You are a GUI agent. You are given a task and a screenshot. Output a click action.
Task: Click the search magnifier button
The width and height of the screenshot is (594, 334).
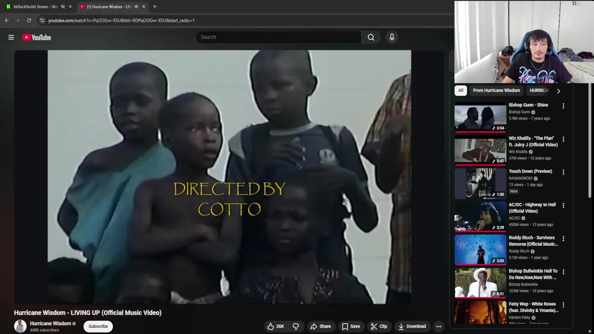371,37
